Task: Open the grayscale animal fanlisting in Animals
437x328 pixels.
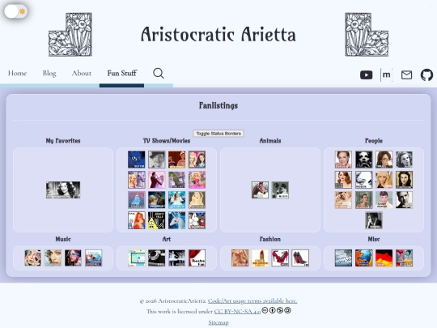Action: tap(280, 190)
